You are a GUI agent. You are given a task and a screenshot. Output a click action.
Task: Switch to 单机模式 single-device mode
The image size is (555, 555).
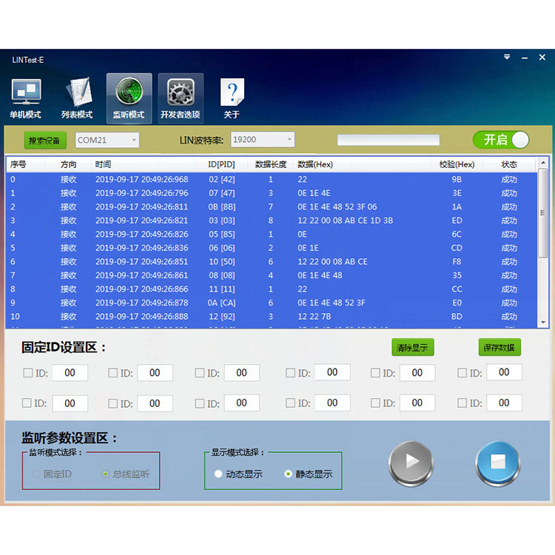25,98
